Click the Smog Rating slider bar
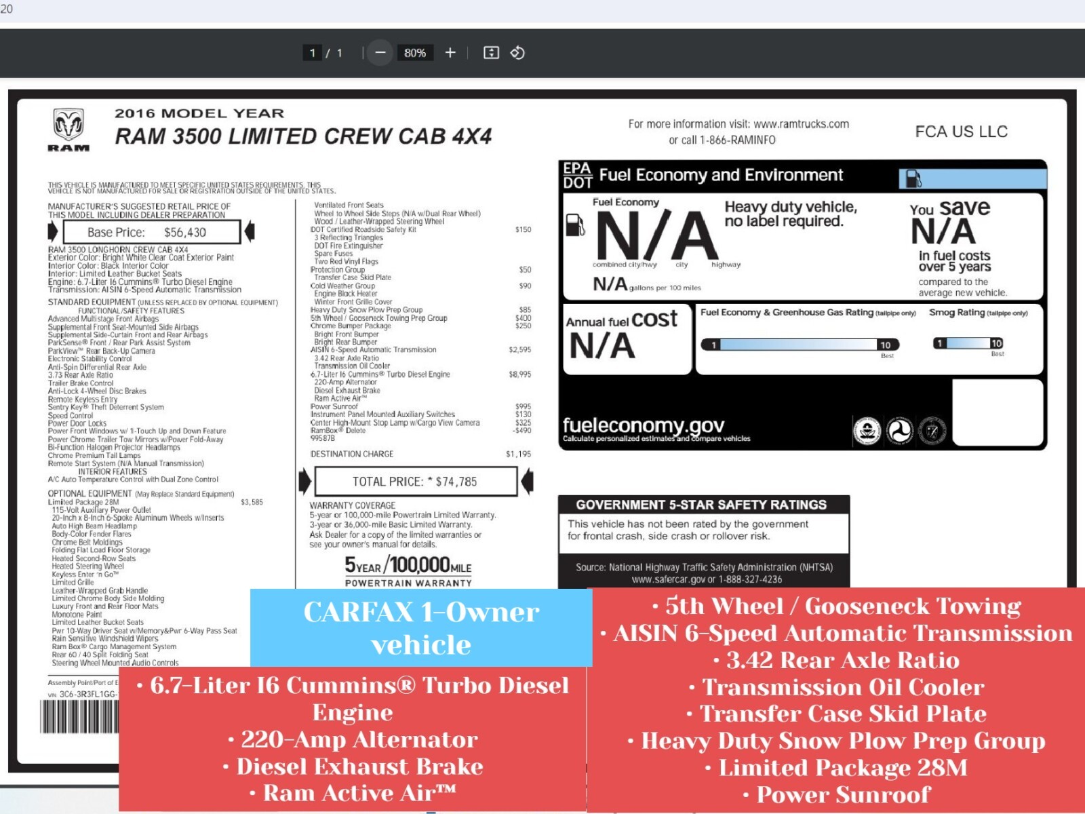 [968, 343]
